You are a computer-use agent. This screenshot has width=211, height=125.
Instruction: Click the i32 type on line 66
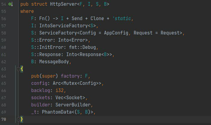[59, 91]
